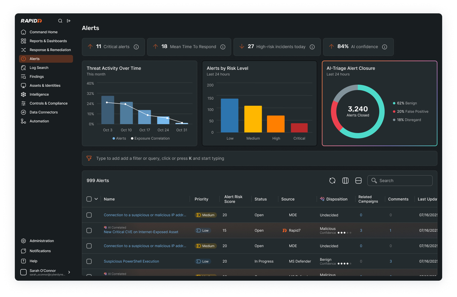
Task: Sort table by Alert Risk Score column
Action: [x=233, y=199]
